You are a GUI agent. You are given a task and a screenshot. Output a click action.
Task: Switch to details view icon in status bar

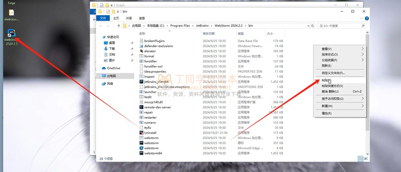pyautogui.click(x=360, y=159)
